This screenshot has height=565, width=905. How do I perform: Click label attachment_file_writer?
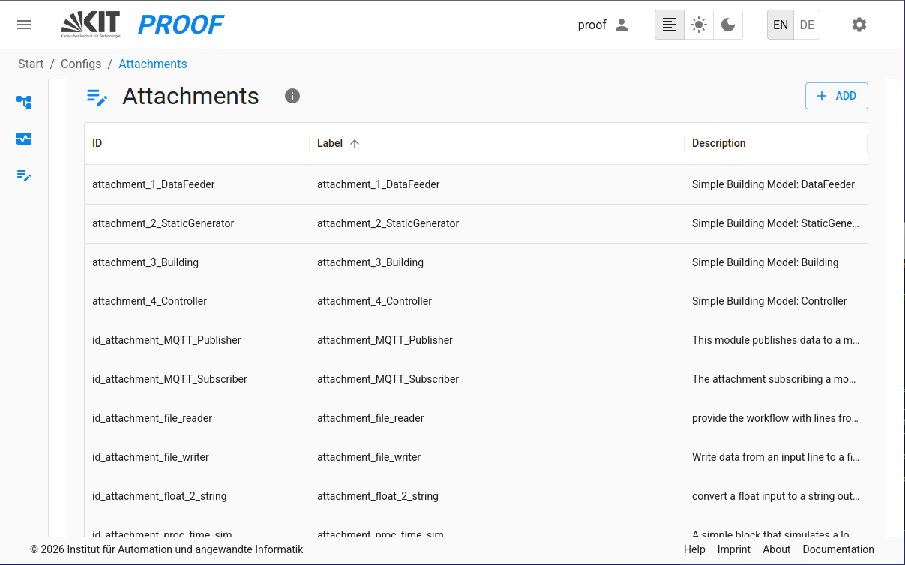[369, 457]
